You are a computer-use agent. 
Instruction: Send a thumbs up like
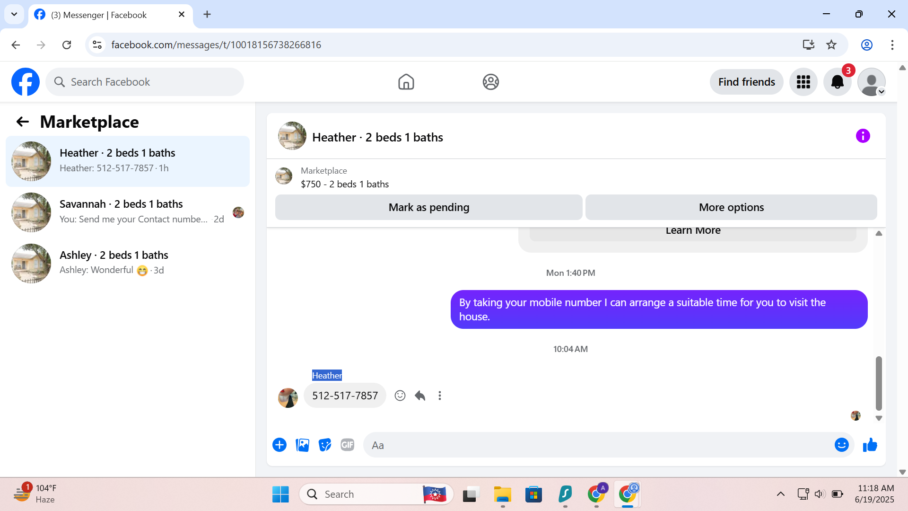(x=870, y=445)
